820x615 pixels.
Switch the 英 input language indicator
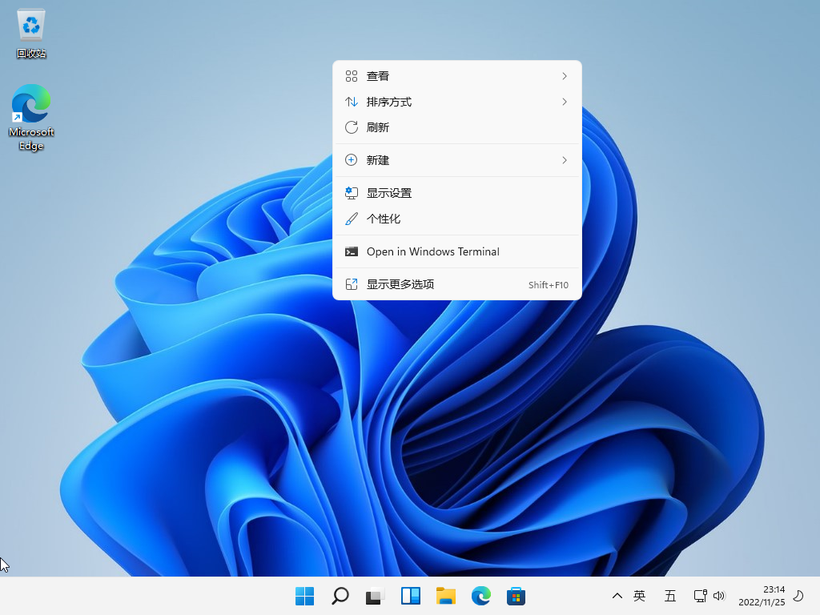[x=639, y=596]
